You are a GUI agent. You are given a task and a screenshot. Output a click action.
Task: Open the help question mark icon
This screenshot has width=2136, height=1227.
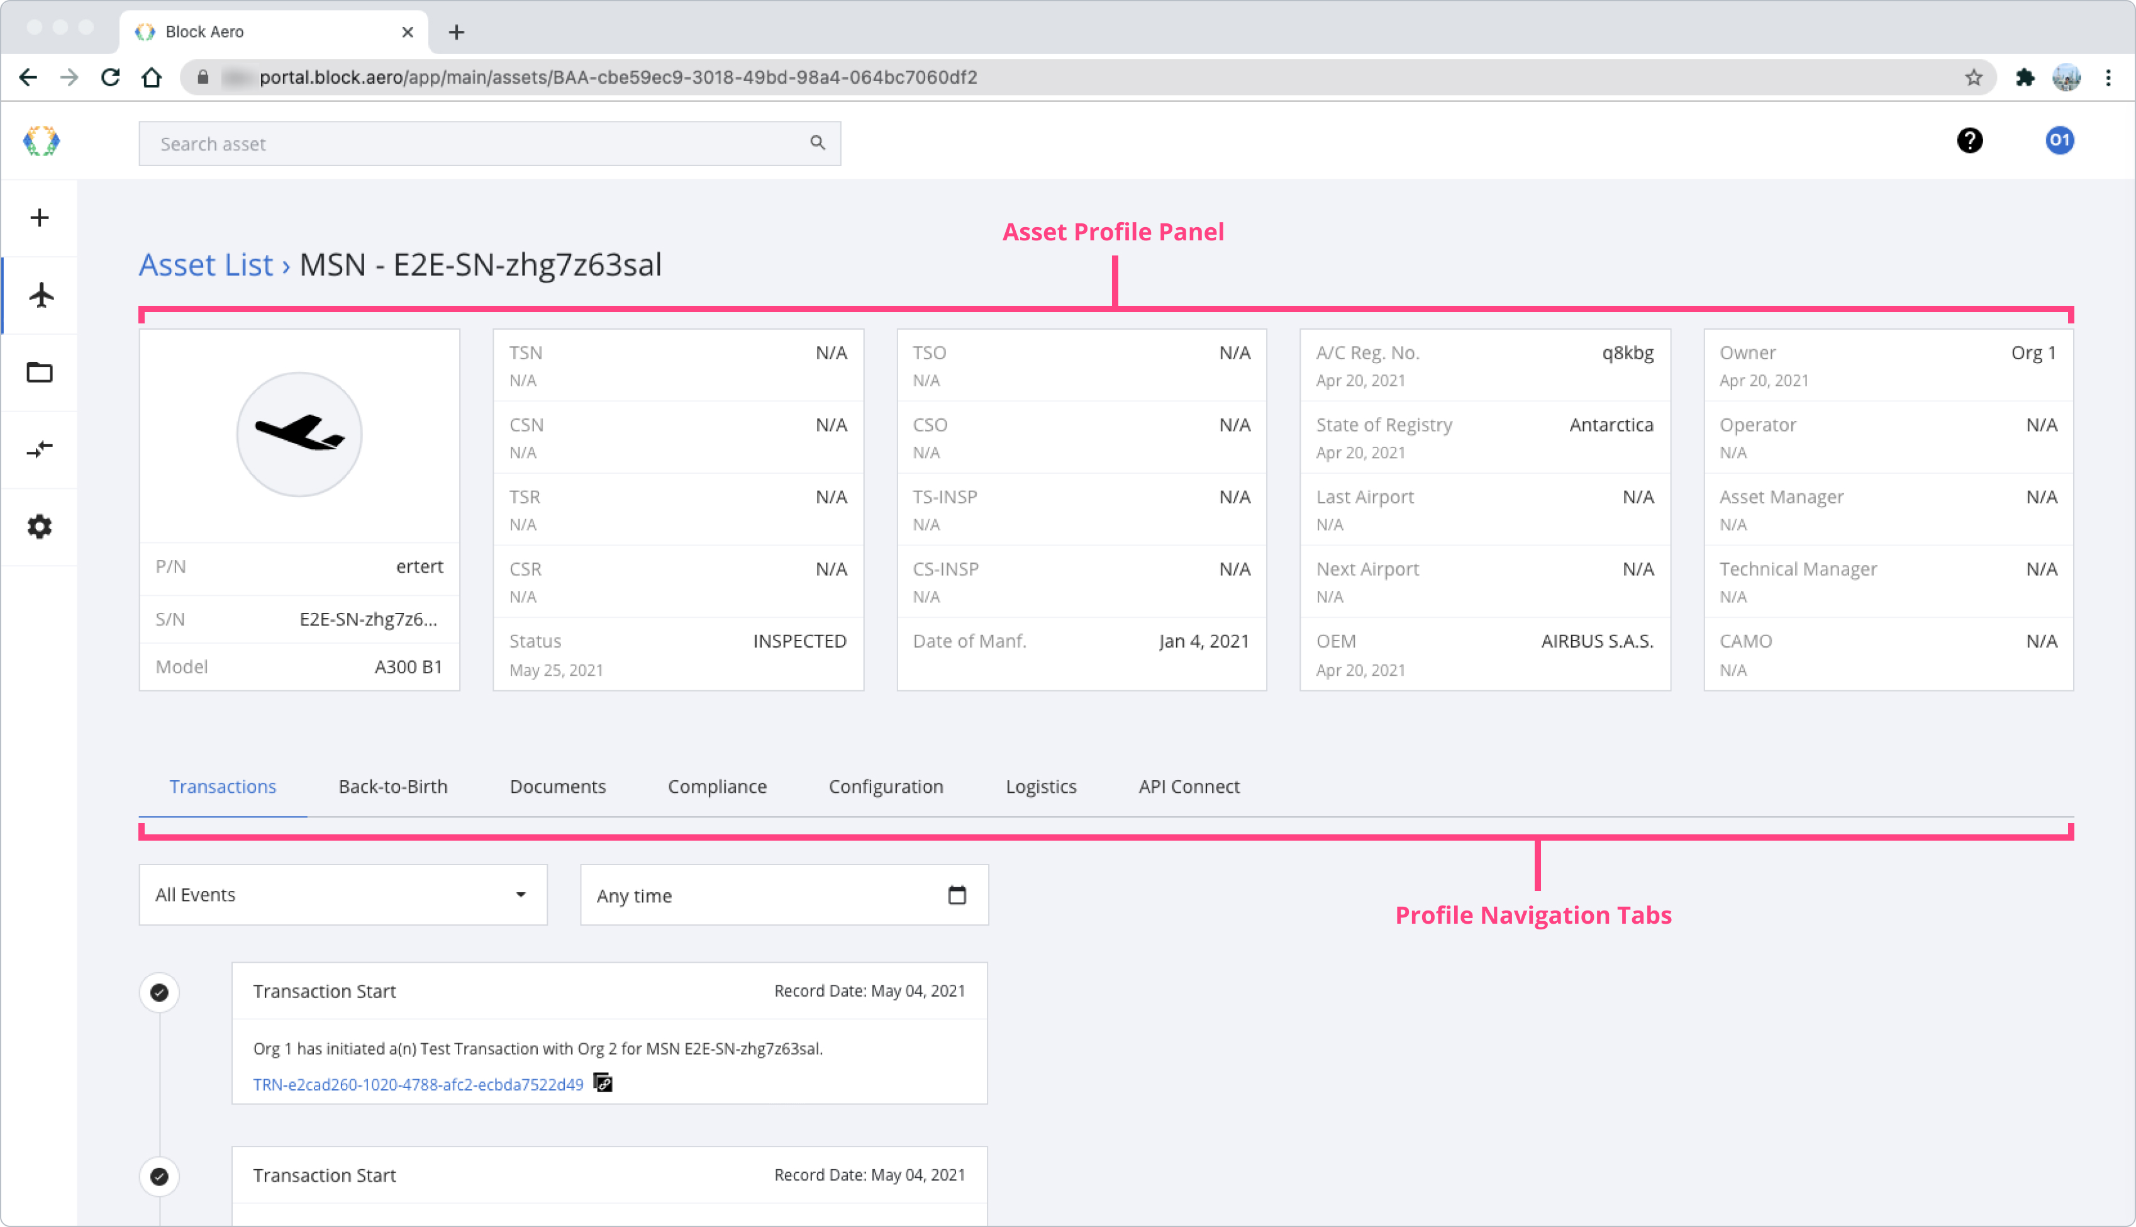click(1970, 141)
